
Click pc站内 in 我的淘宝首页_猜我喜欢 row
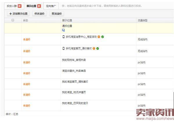[142, 84]
